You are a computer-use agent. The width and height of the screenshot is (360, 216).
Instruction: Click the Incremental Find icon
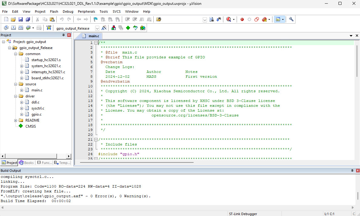[x=219, y=19]
